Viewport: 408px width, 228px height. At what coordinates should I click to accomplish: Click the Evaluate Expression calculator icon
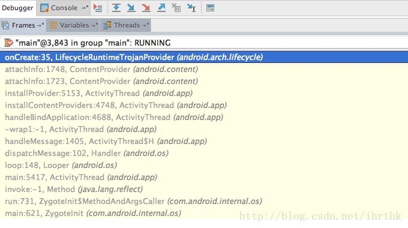(x=210, y=8)
